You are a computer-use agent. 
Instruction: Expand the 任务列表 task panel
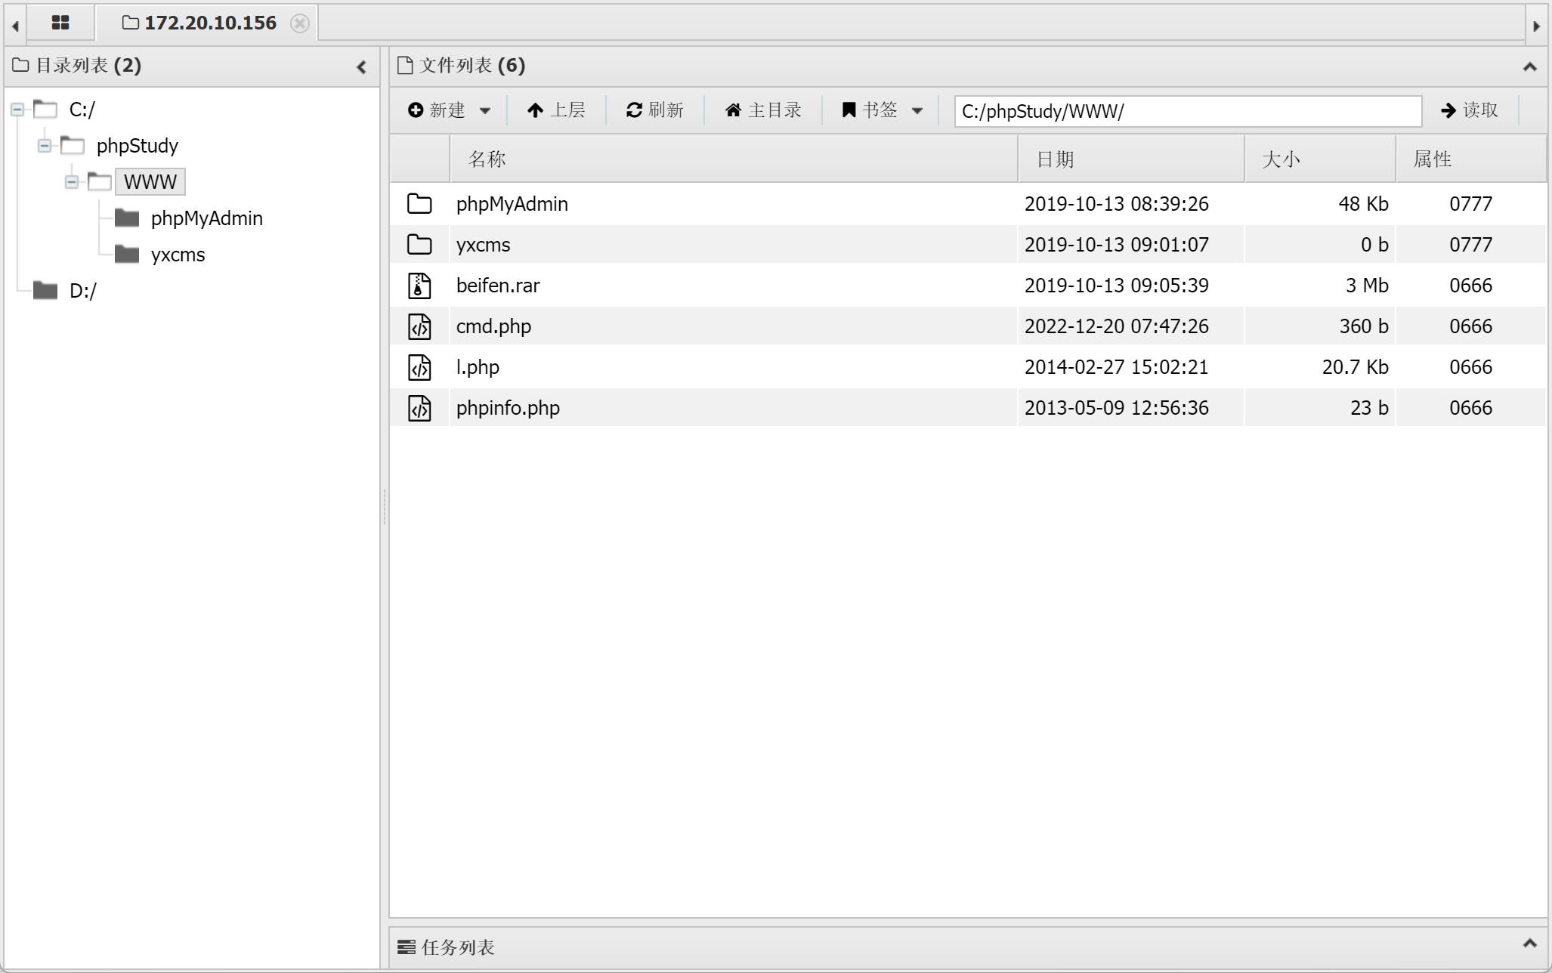(1529, 944)
